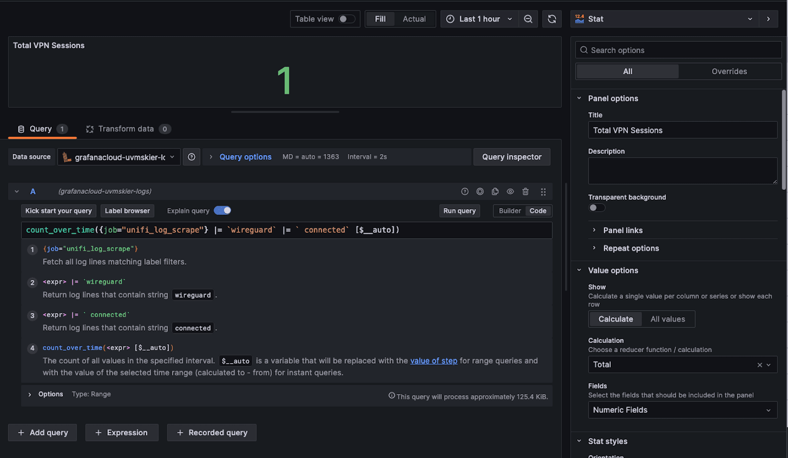Add a Recorded query
788x458 pixels.
click(x=212, y=432)
